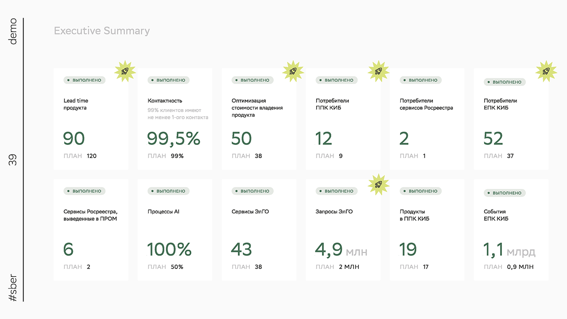Click the 4,9 млн value

[x=342, y=250]
